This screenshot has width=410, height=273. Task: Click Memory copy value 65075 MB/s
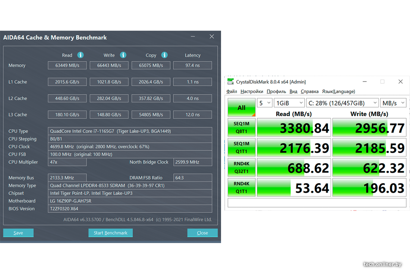click(x=151, y=65)
